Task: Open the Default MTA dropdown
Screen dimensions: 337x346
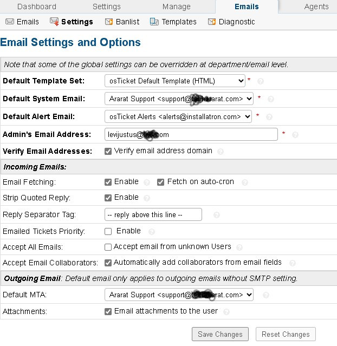Action: (x=179, y=295)
